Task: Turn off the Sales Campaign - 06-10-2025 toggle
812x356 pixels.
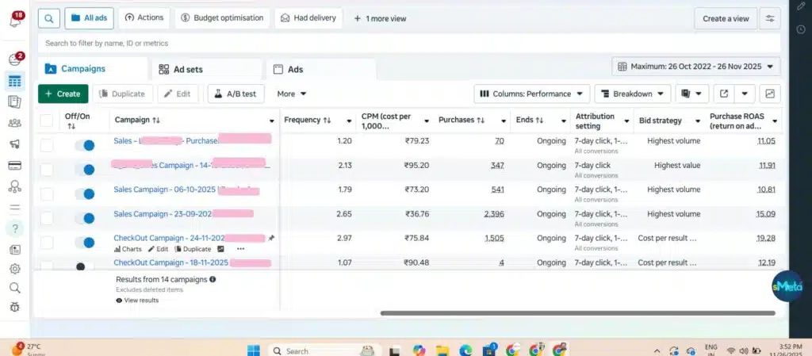Action: (x=85, y=193)
